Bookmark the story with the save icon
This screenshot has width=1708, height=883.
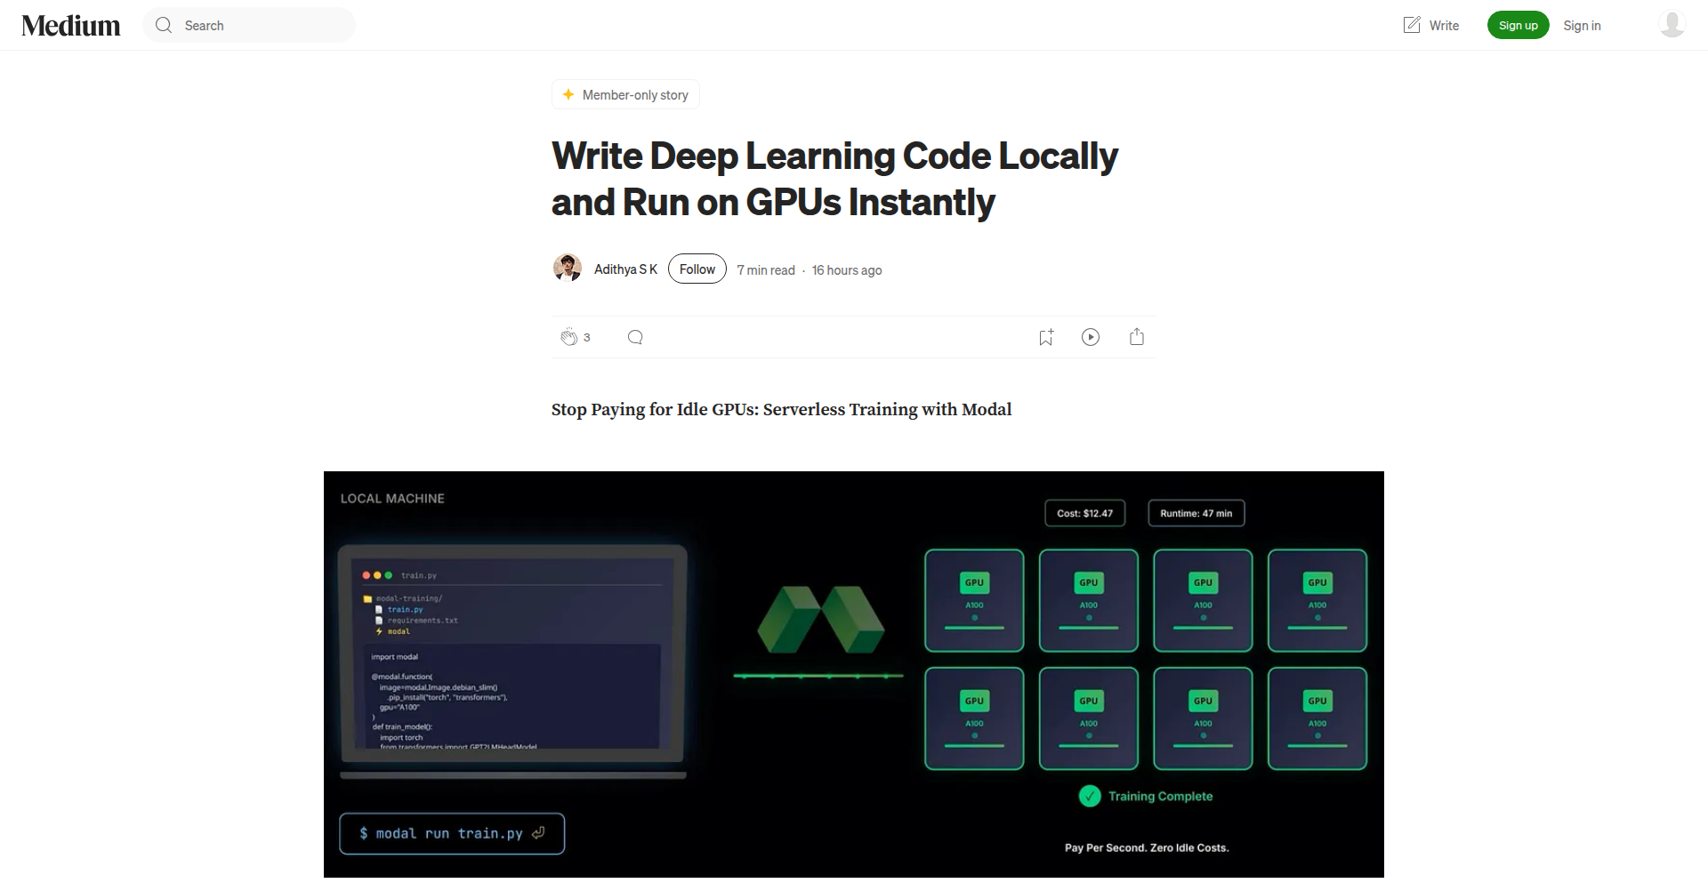pyautogui.click(x=1046, y=337)
